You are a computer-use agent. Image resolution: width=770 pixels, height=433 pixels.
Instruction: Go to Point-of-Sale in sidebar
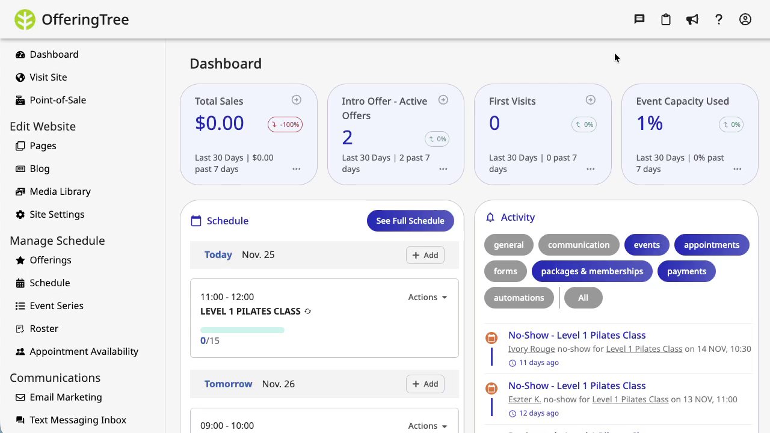(58, 100)
